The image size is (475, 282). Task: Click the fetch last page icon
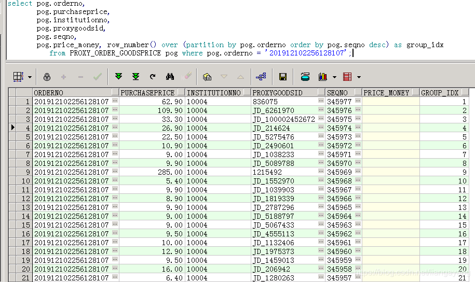pyautogui.click(x=135, y=77)
